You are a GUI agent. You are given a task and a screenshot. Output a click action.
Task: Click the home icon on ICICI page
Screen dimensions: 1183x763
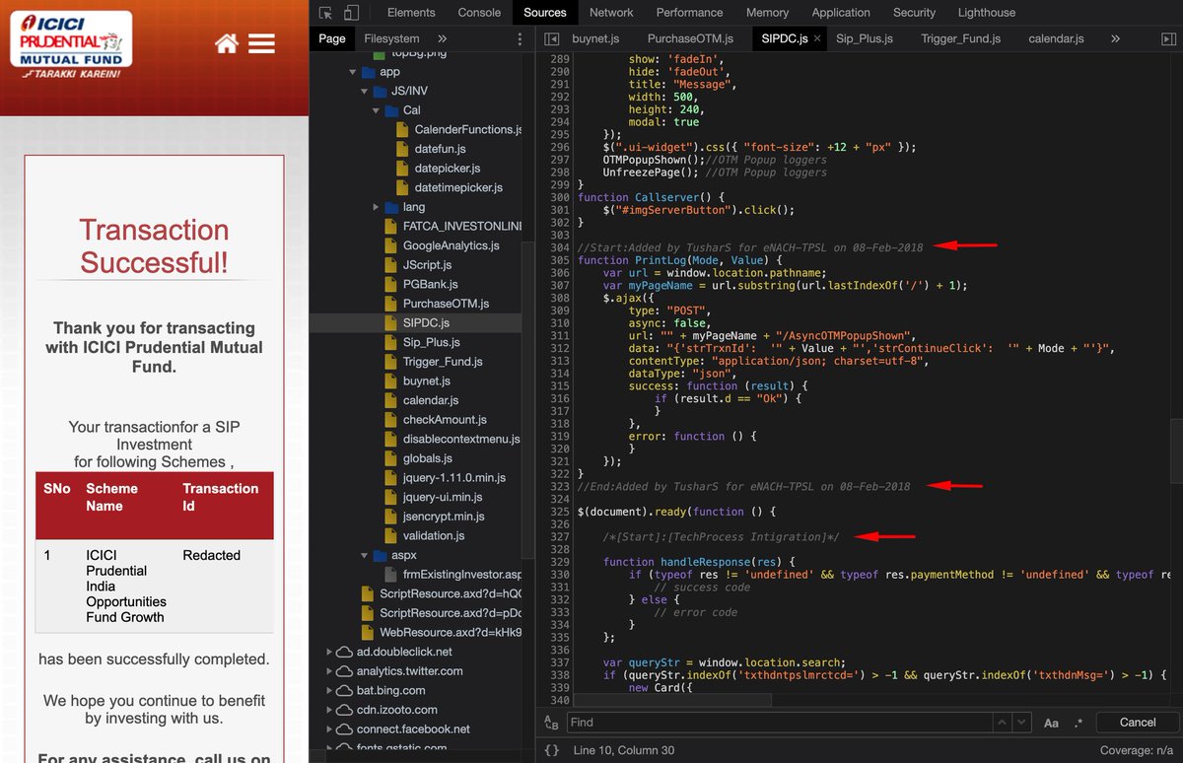pyautogui.click(x=227, y=43)
